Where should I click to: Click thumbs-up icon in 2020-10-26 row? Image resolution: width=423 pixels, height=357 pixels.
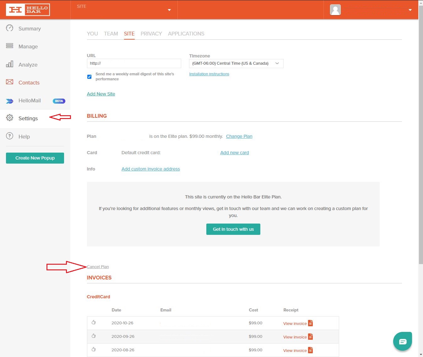(94, 322)
